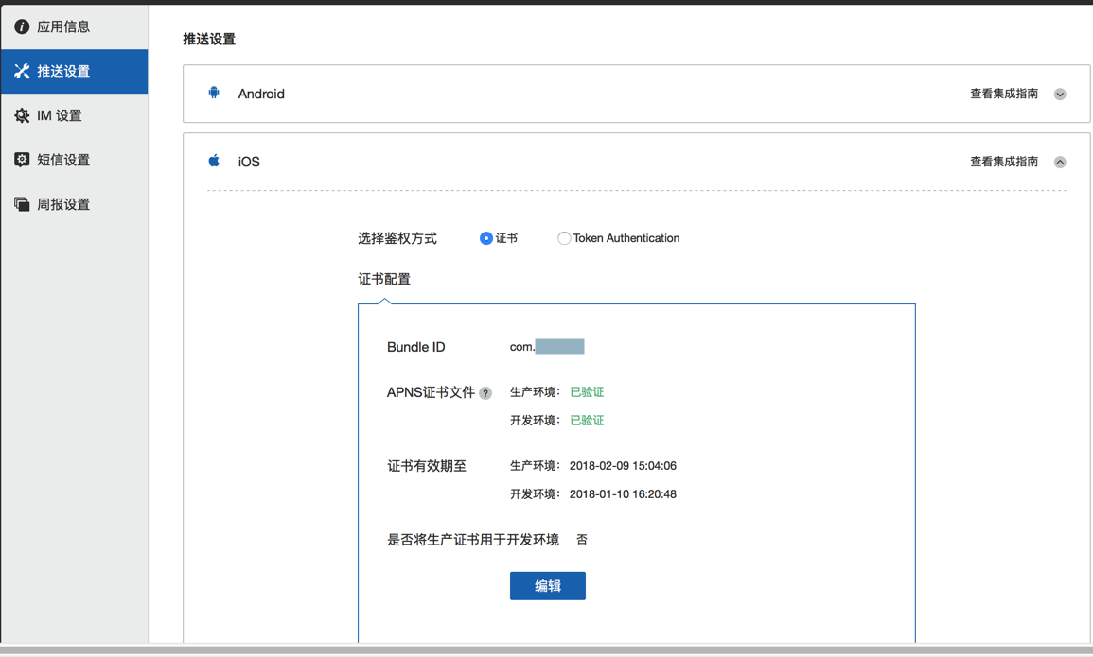The height and width of the screenshot is (657, 1093).
Task: Click the 生产环境 已验证 status text
Action: [x=587, y=391]
